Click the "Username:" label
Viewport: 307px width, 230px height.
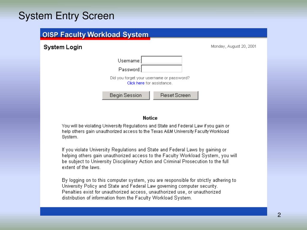(x=129, y=61)
